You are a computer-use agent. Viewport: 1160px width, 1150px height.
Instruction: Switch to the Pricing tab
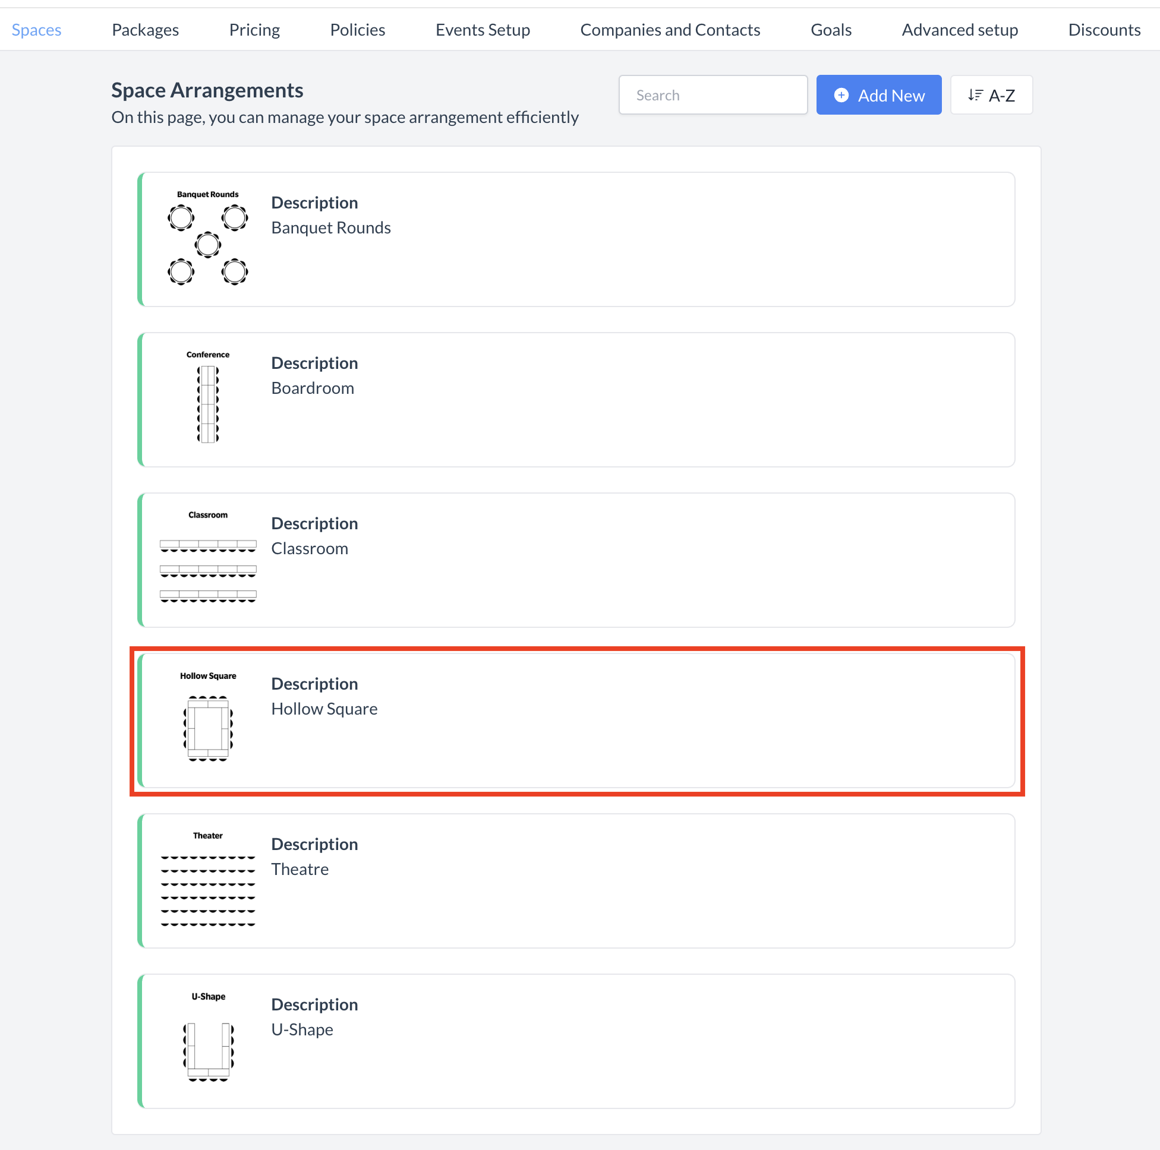click(254, 30)
